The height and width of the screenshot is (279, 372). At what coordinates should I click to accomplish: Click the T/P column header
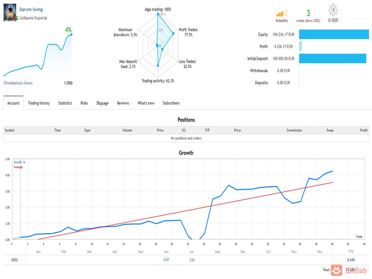tap(207, 130)
